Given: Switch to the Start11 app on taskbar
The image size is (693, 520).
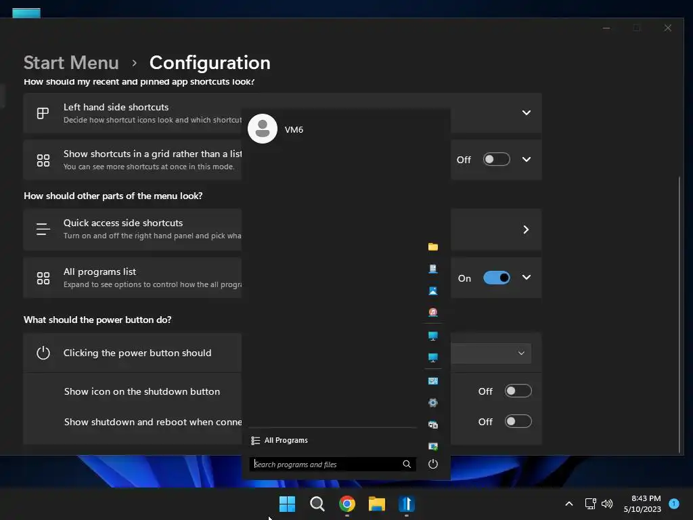Looking at the screenshot, I should tap(407, 504).
